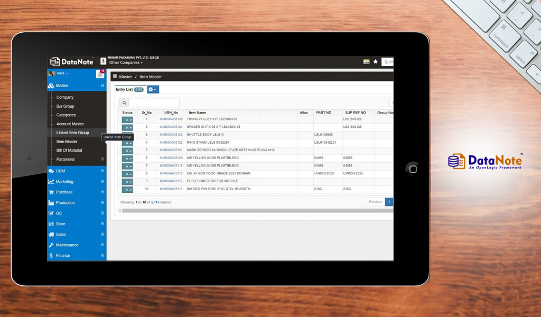Open the notifications bell icon

[x=100, y=73]
